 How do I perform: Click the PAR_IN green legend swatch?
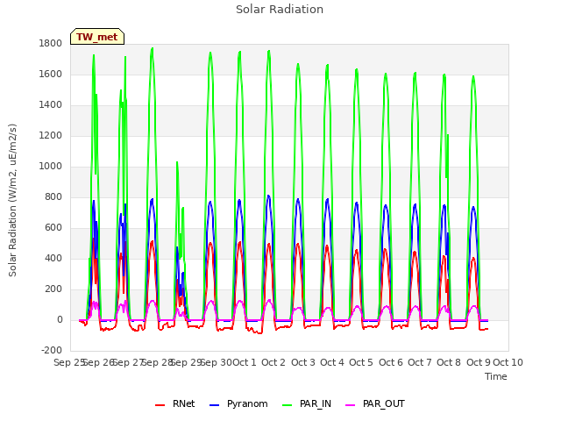[x=287, y=405]
